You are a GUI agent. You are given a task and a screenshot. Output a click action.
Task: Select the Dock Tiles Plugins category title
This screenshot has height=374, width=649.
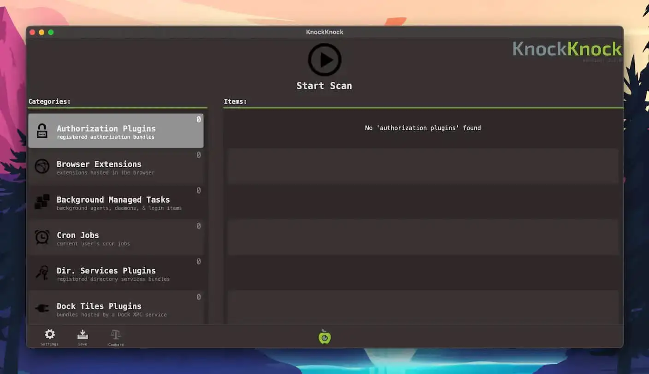99,306
